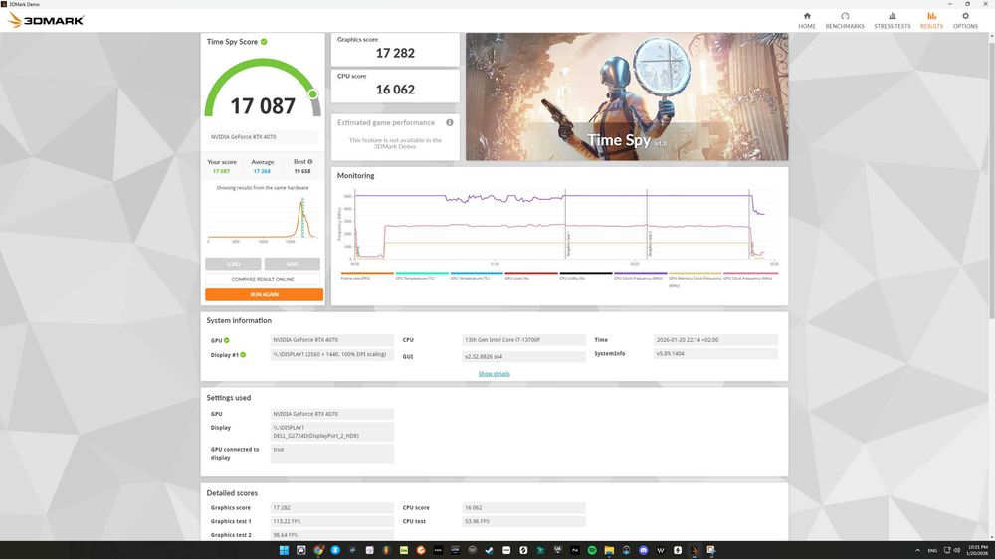Click the Time Spy banner image
Viewport: 995px width, 559px height.
click(x=627, y=96)
